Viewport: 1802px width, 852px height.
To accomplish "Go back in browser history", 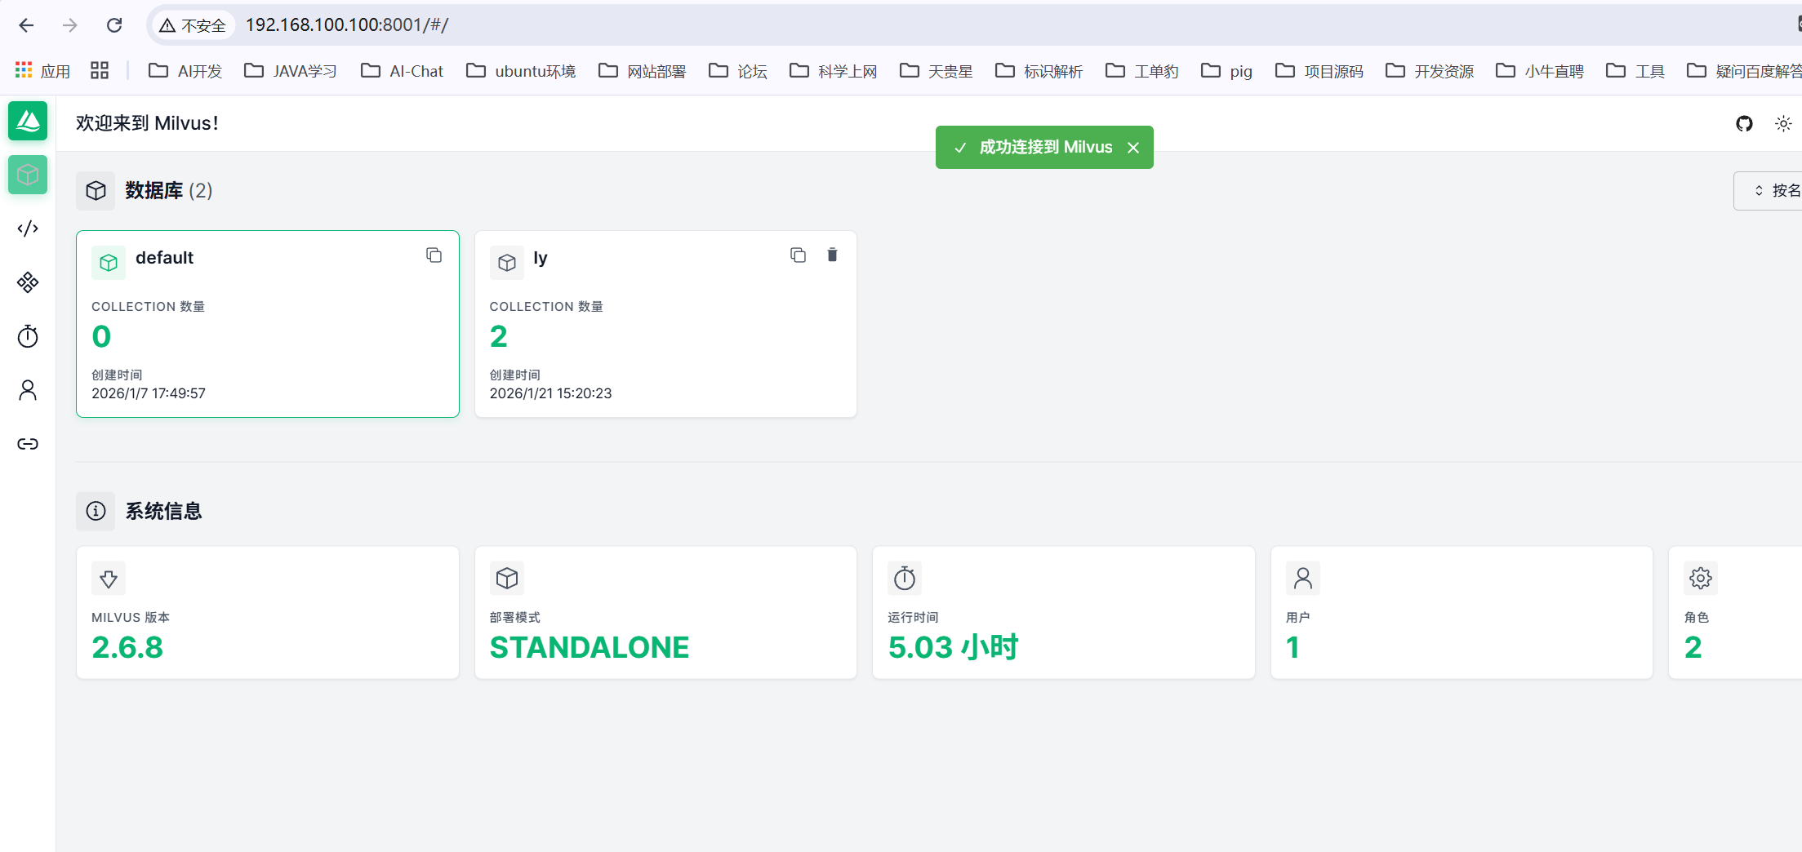I will (26, 25).
